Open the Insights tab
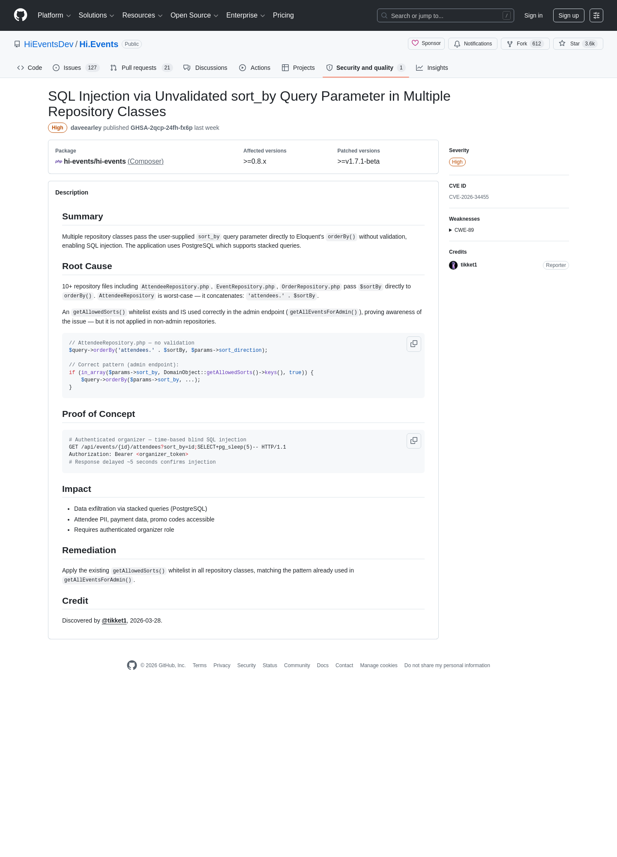Screen dimensions: 617x857 pyautogui.click(x=432, y=68)
